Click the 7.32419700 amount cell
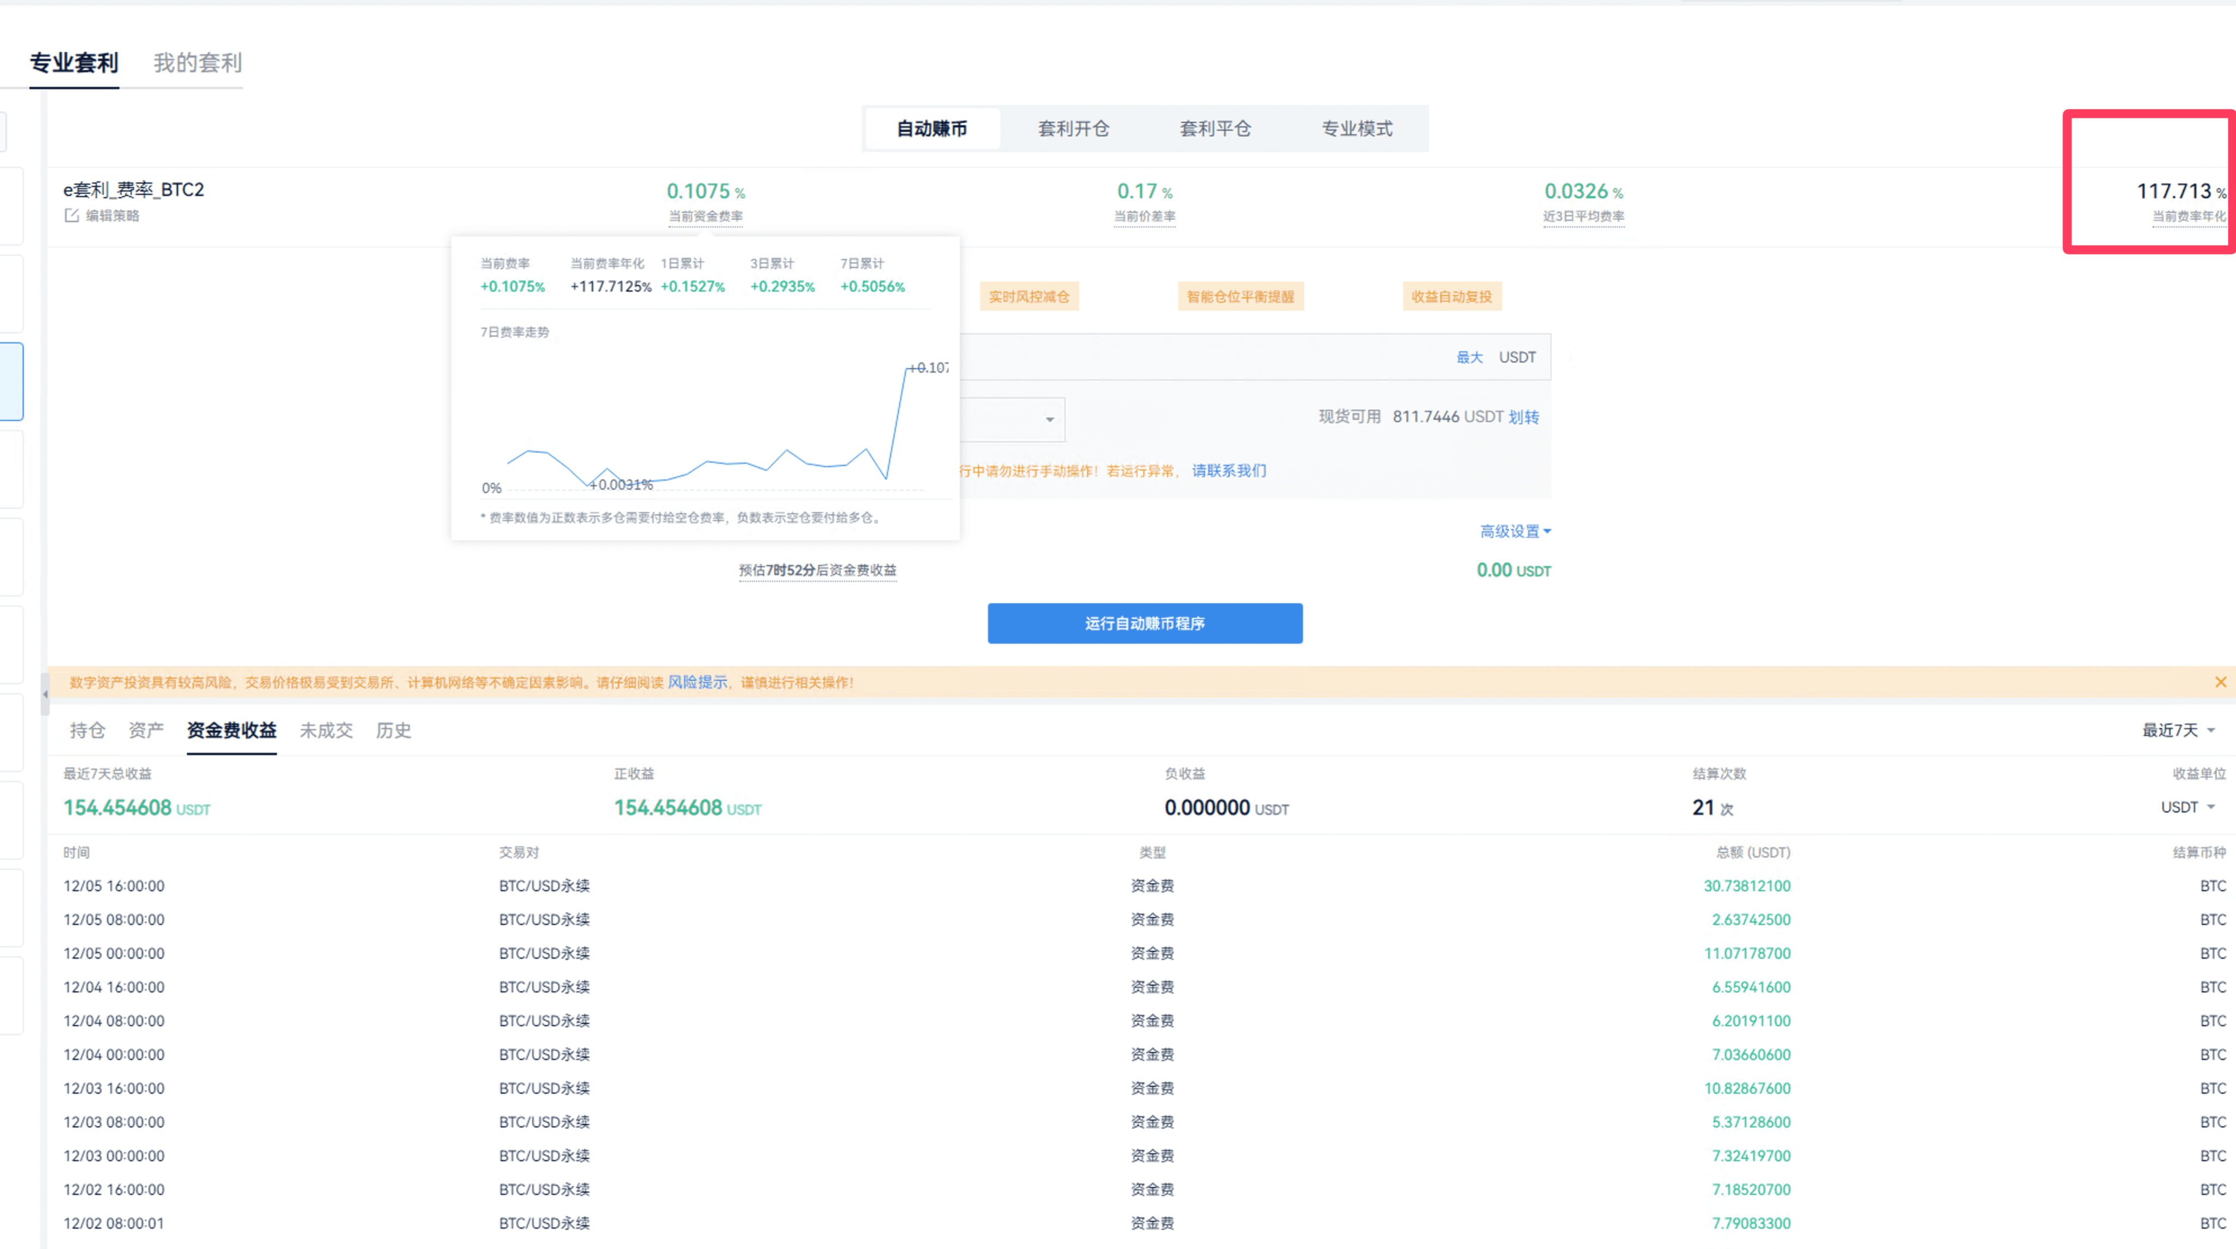The width and height of the screenshot is (2236, 1249). click(1751, 1156)
